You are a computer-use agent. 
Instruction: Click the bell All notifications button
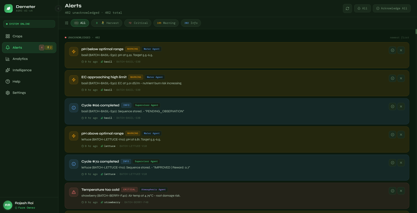point(362,8)
